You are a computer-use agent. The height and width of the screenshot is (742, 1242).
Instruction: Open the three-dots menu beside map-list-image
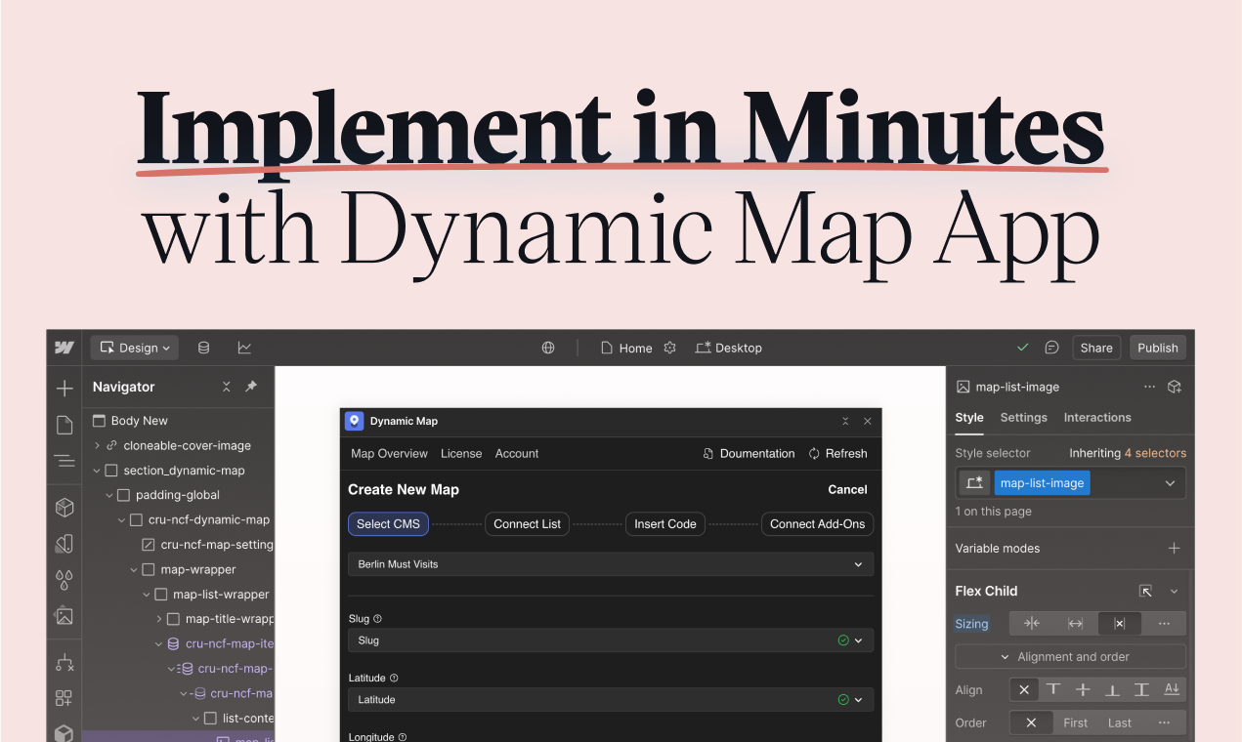point(1149,387)
